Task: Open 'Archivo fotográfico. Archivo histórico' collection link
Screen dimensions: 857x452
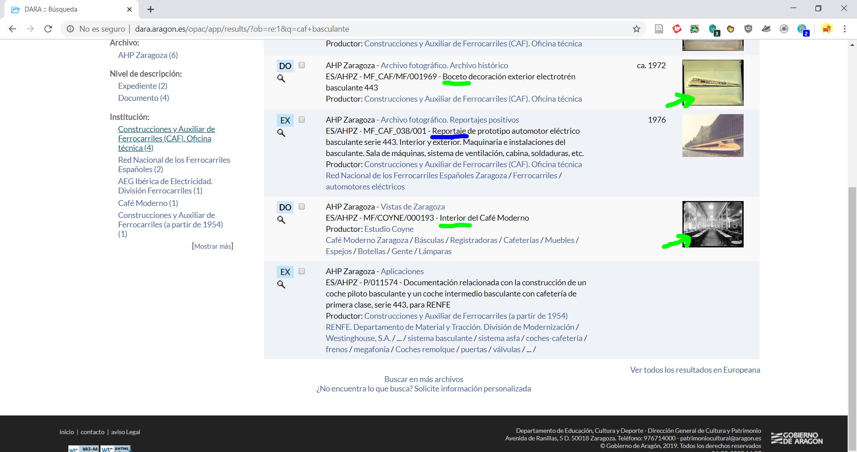Action: pyautogui.click(x=444, y=66)
